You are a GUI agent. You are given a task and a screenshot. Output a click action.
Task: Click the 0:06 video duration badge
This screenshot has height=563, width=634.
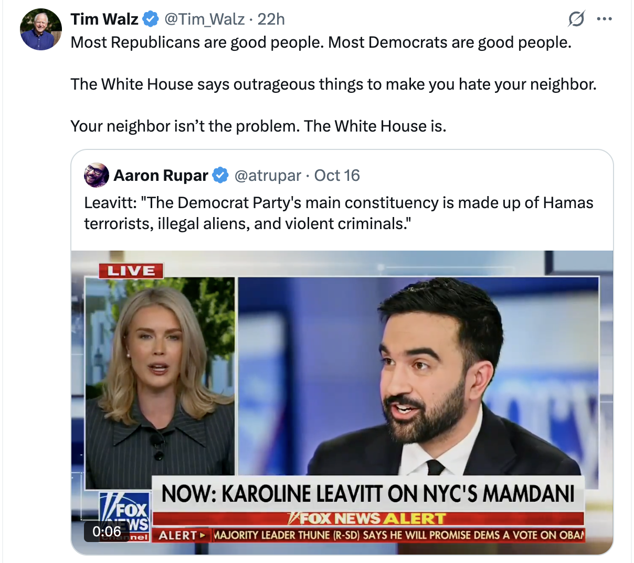point(107,531)
